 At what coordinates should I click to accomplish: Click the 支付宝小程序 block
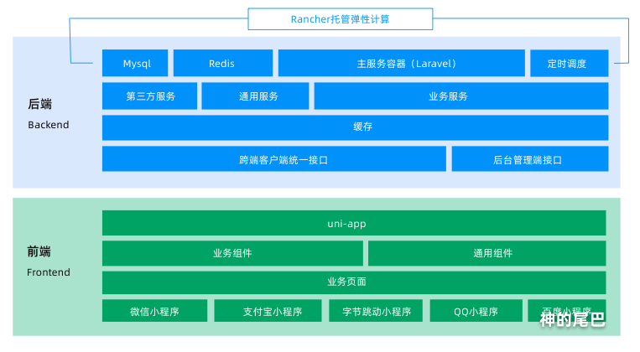pos(268,311)
